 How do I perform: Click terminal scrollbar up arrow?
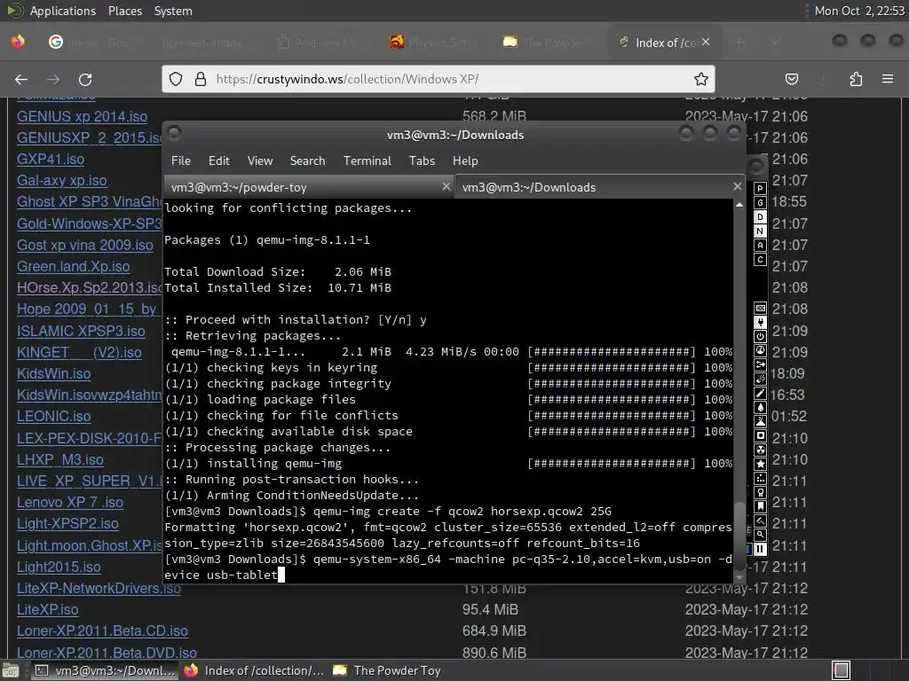pyautogui.click(x=739, y=205)
